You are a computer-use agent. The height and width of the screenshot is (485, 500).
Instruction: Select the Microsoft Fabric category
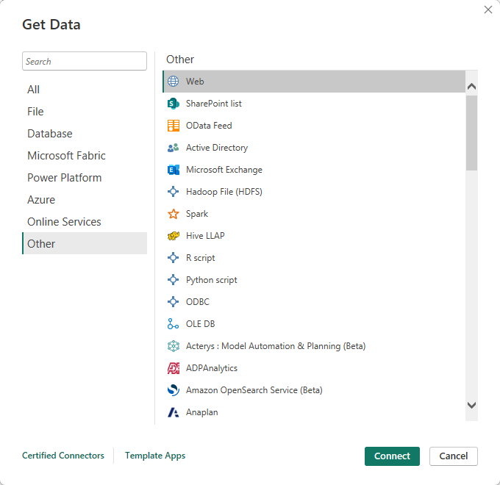point(85,156)
